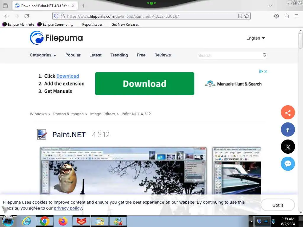Open Eclipse Community bookmark
The height and width of the screenshot is (227, 303).
click(55, 24)
